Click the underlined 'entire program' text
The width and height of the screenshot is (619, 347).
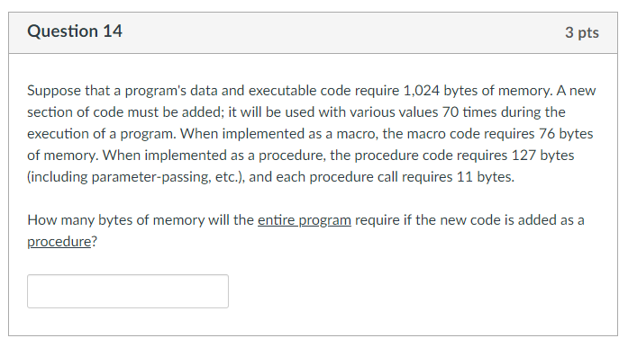pos(305,220)
